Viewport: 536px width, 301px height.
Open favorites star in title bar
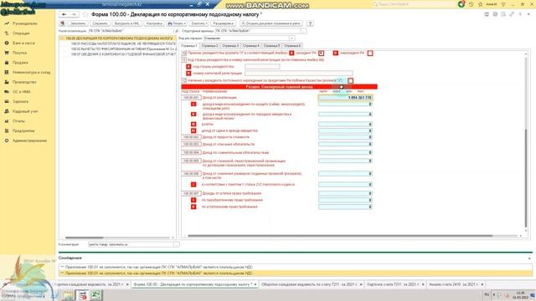click(480, 4)
